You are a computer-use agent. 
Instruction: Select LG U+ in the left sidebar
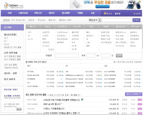[7, 44]
